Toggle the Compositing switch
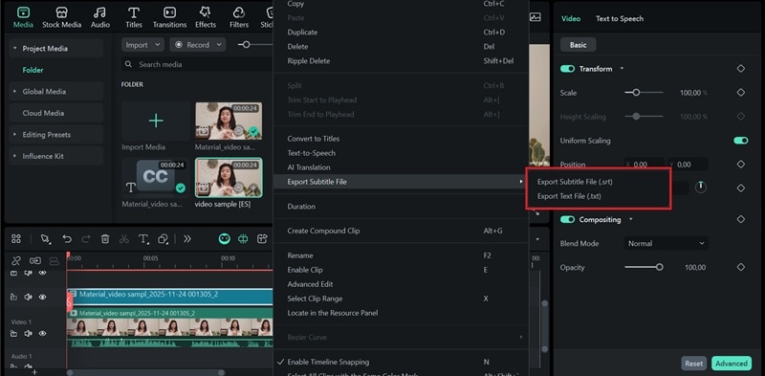The image size is (765, 376). click(x=567, y=220)
